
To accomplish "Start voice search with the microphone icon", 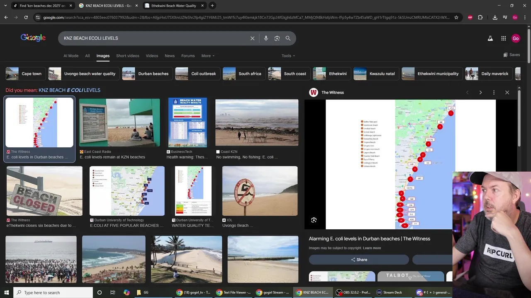I will 266,38.
